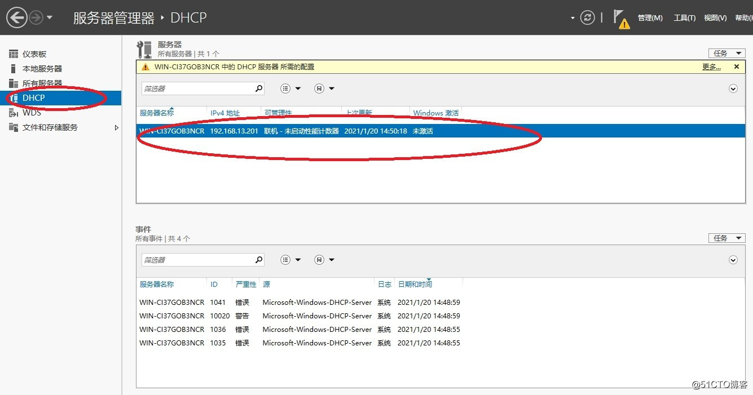Go back with the back arrow button

pos(16,18)
